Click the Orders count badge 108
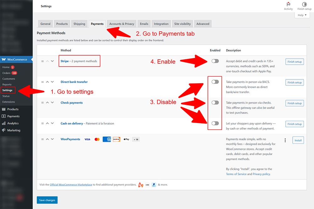Screen dimensions: 314x209 coord(14,73)
